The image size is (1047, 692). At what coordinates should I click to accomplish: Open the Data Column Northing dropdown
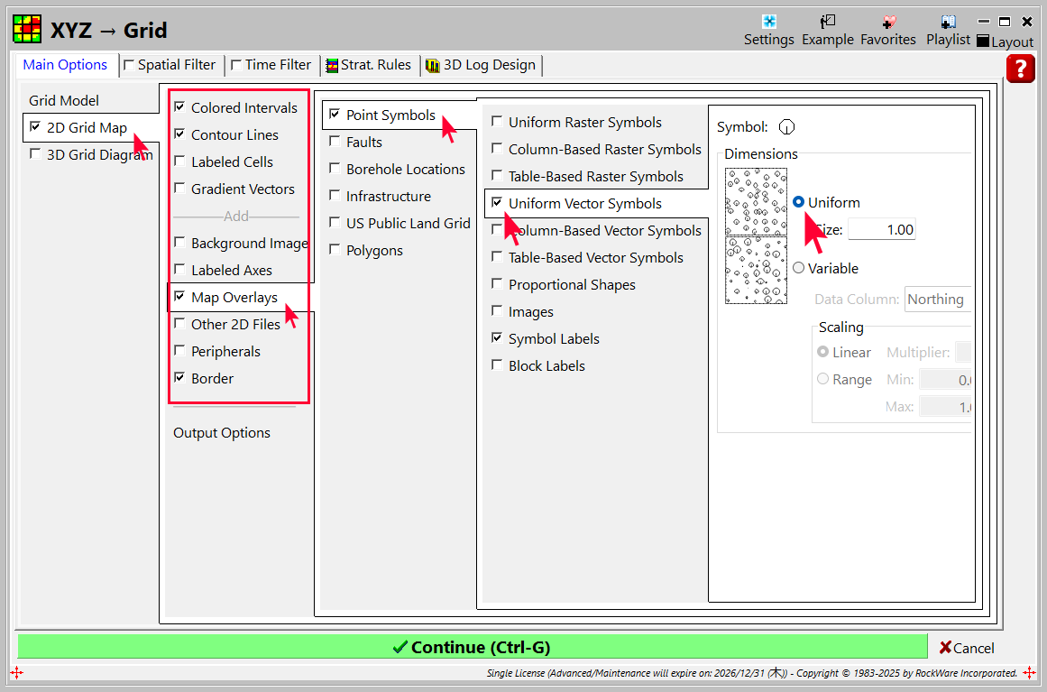click(938, 300)
